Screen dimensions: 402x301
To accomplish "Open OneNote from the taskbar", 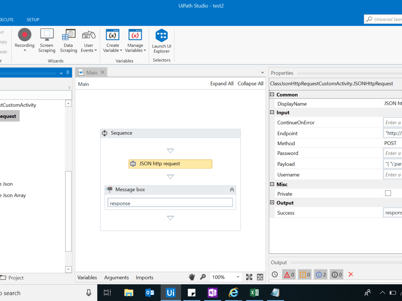I will [213, 293].
